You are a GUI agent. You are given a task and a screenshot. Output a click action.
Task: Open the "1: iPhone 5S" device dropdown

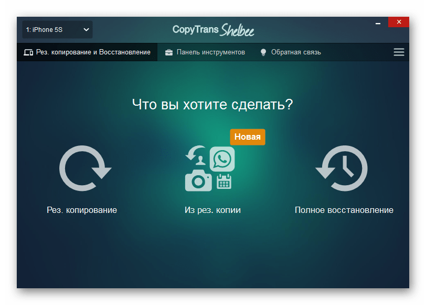tap(57, 30)
